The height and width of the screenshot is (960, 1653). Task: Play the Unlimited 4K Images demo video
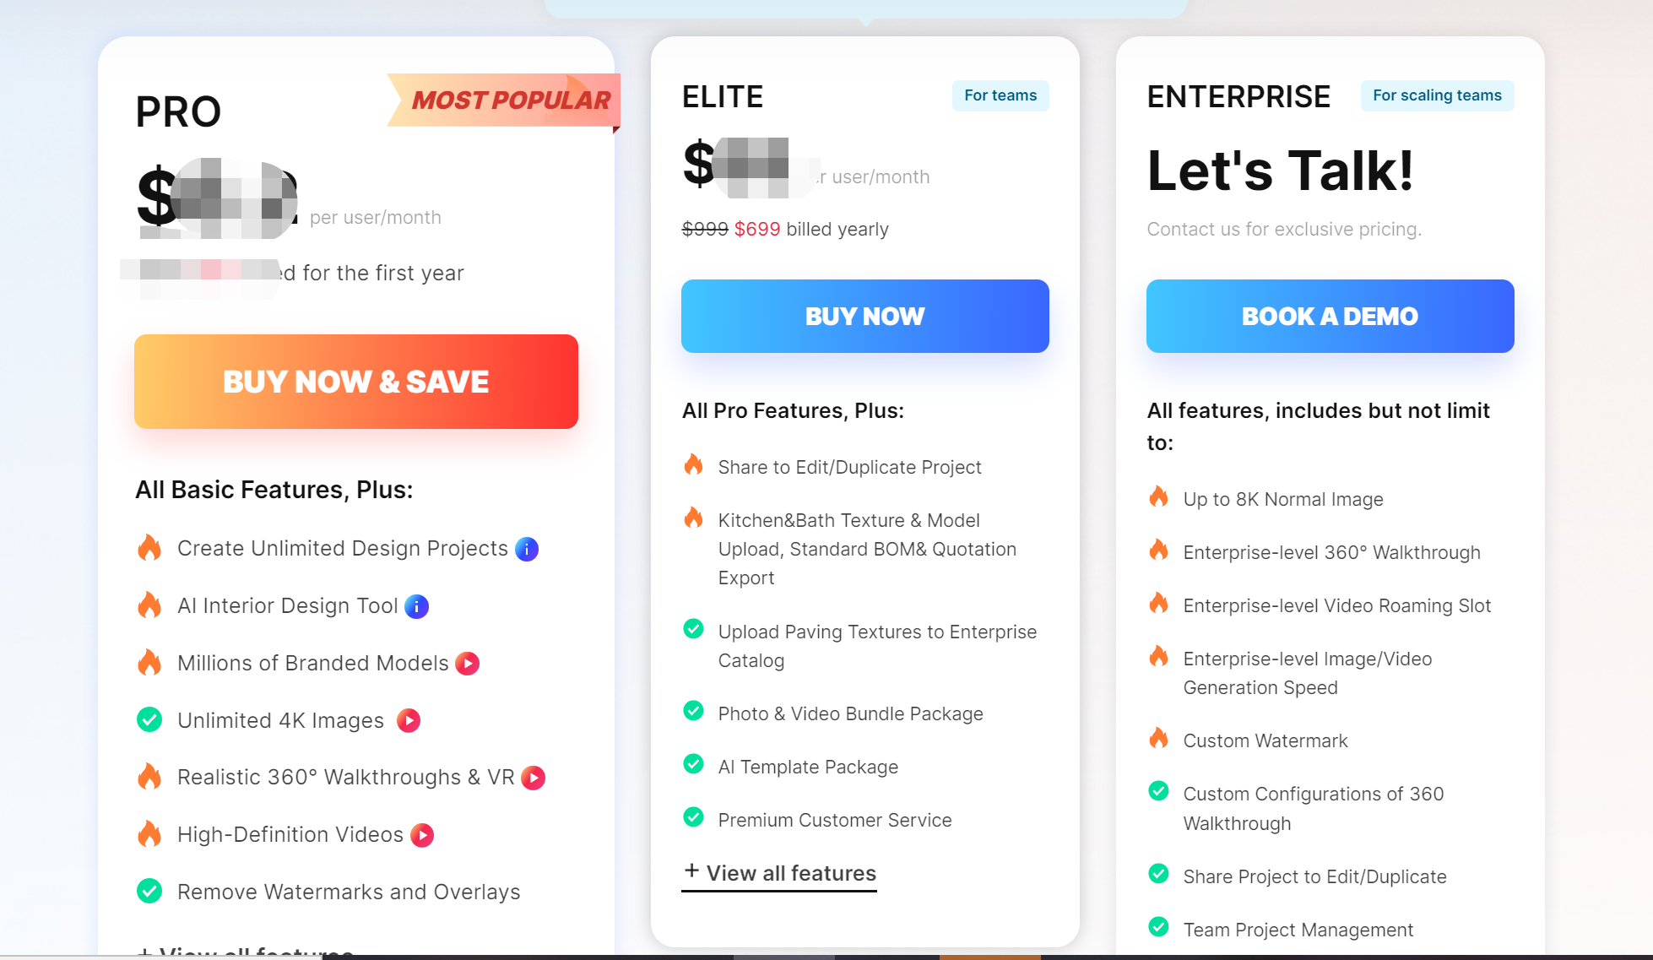coord(409,720)
